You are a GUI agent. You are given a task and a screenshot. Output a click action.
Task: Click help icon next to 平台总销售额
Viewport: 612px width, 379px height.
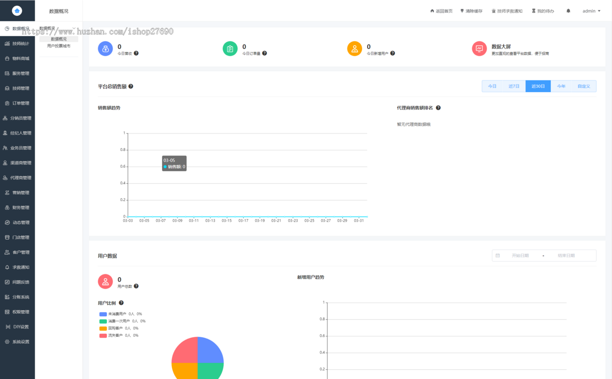point(131,87)
